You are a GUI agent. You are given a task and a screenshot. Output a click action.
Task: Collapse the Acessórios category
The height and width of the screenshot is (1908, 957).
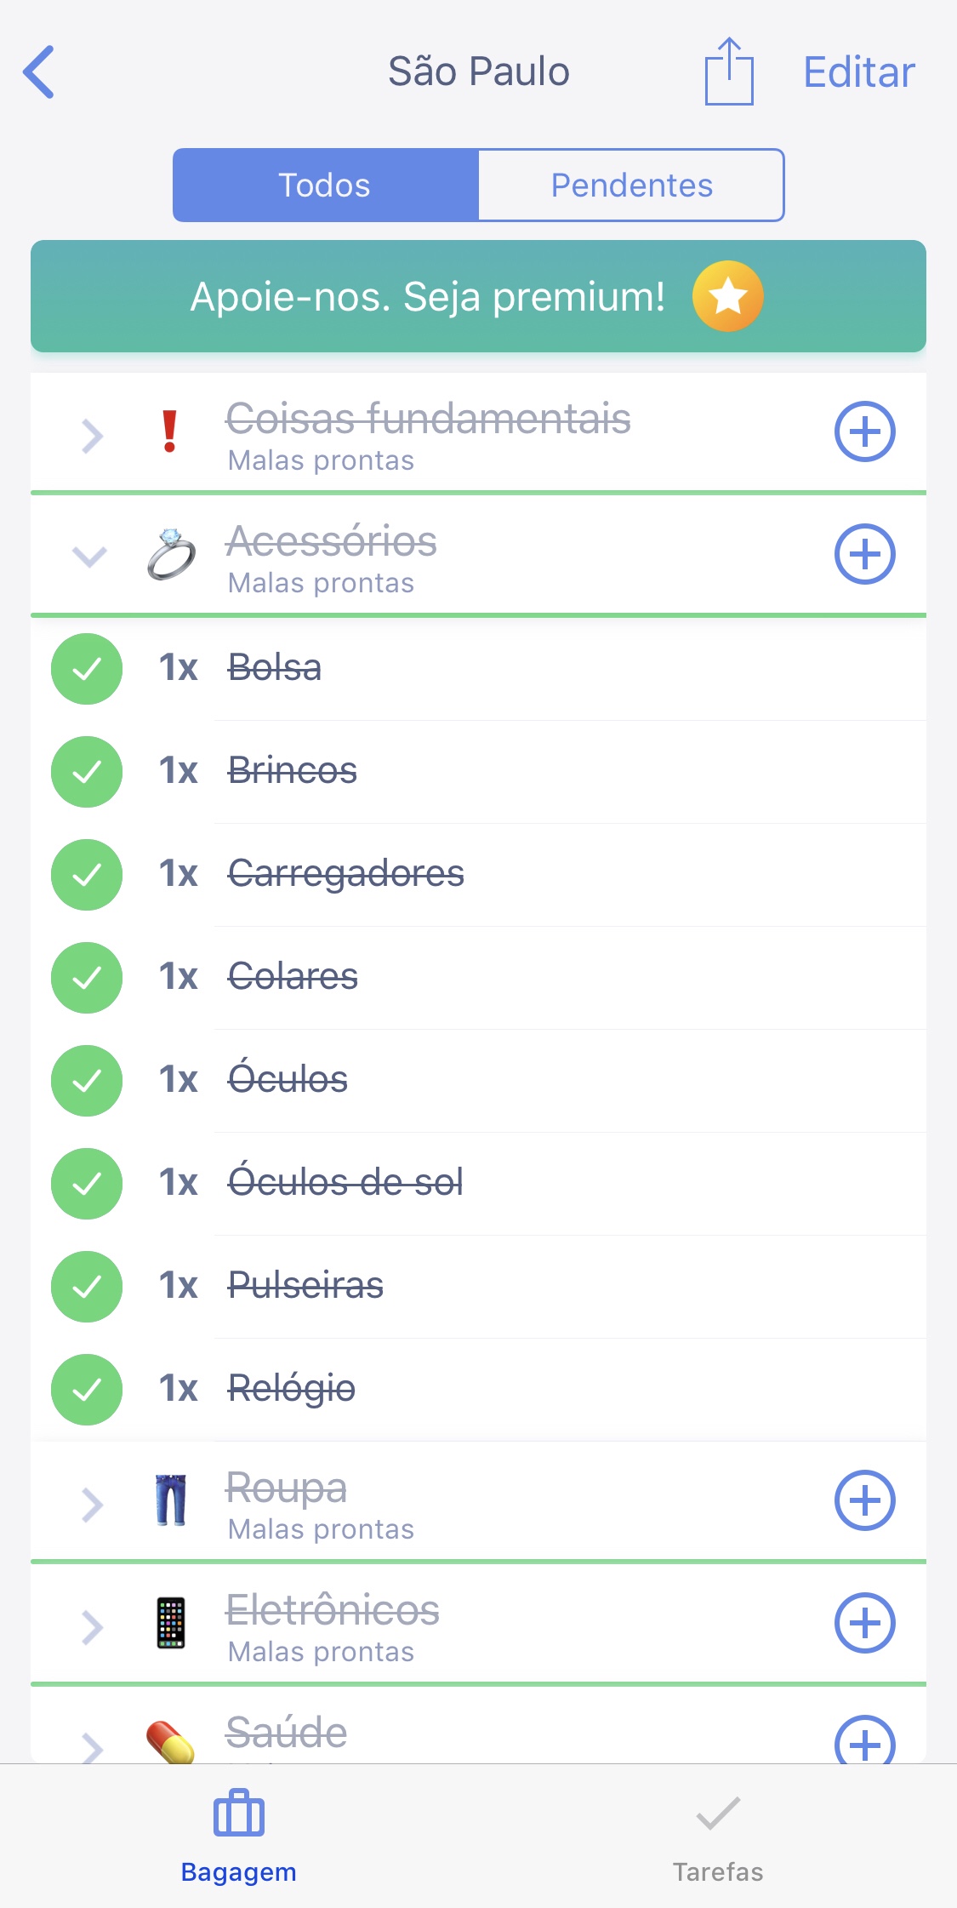point(90,557)
